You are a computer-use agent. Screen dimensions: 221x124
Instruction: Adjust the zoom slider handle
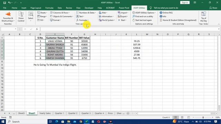[x=203, y=117]
